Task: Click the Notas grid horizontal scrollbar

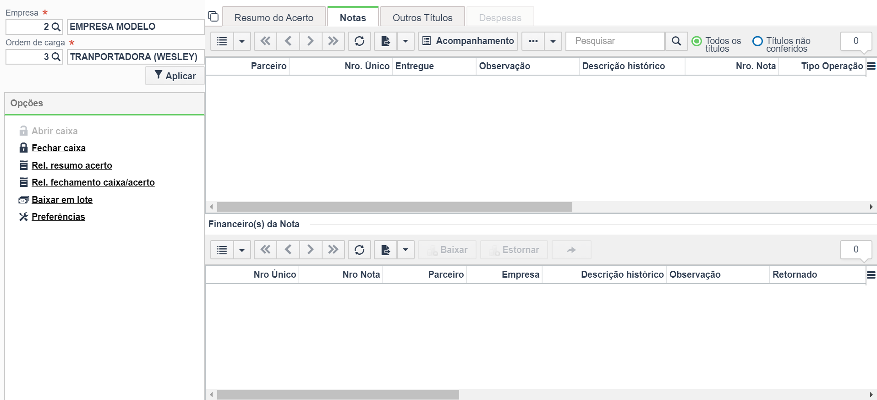Action: [x=395, y=207]
